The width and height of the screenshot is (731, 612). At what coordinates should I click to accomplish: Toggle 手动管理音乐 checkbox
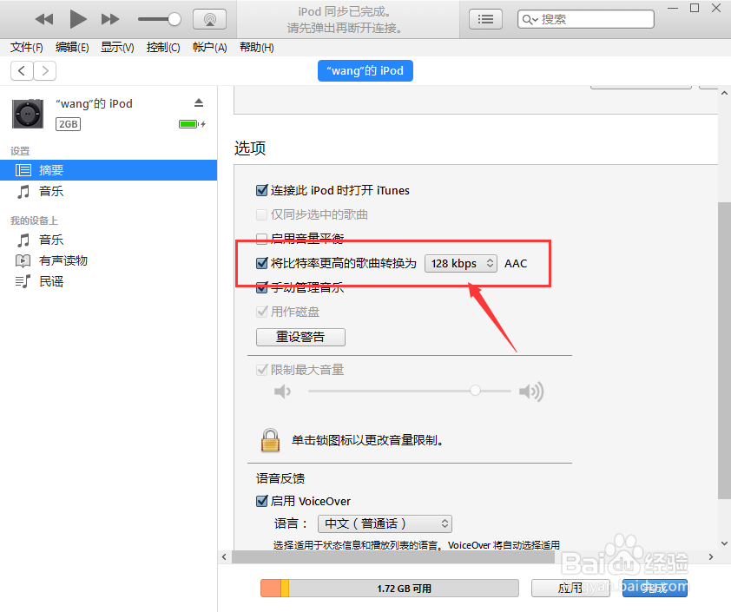pos(262,287)
